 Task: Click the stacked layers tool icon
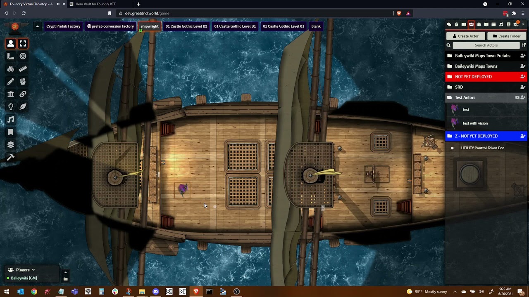pos(11,145)
